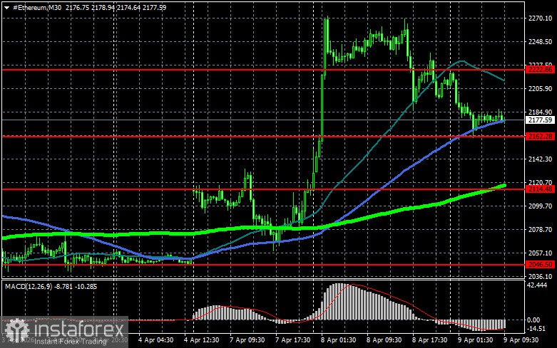
Task: Click the 2142.30 price axis label
Action: pos(540,159)
